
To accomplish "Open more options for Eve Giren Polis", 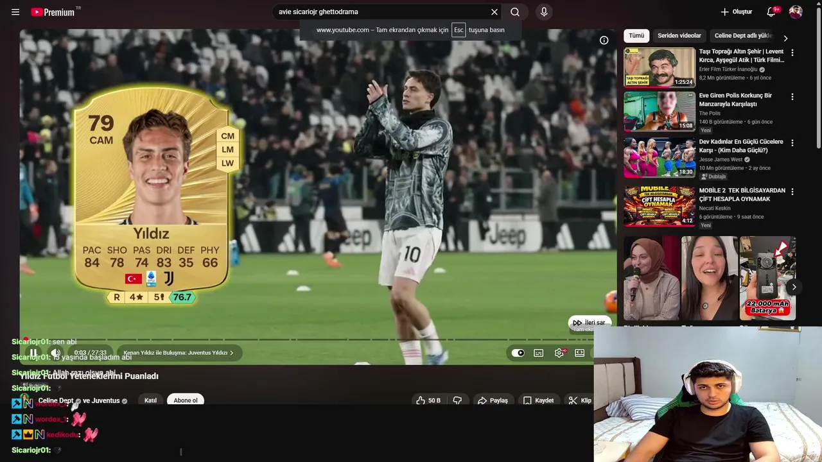I will 792,97.
